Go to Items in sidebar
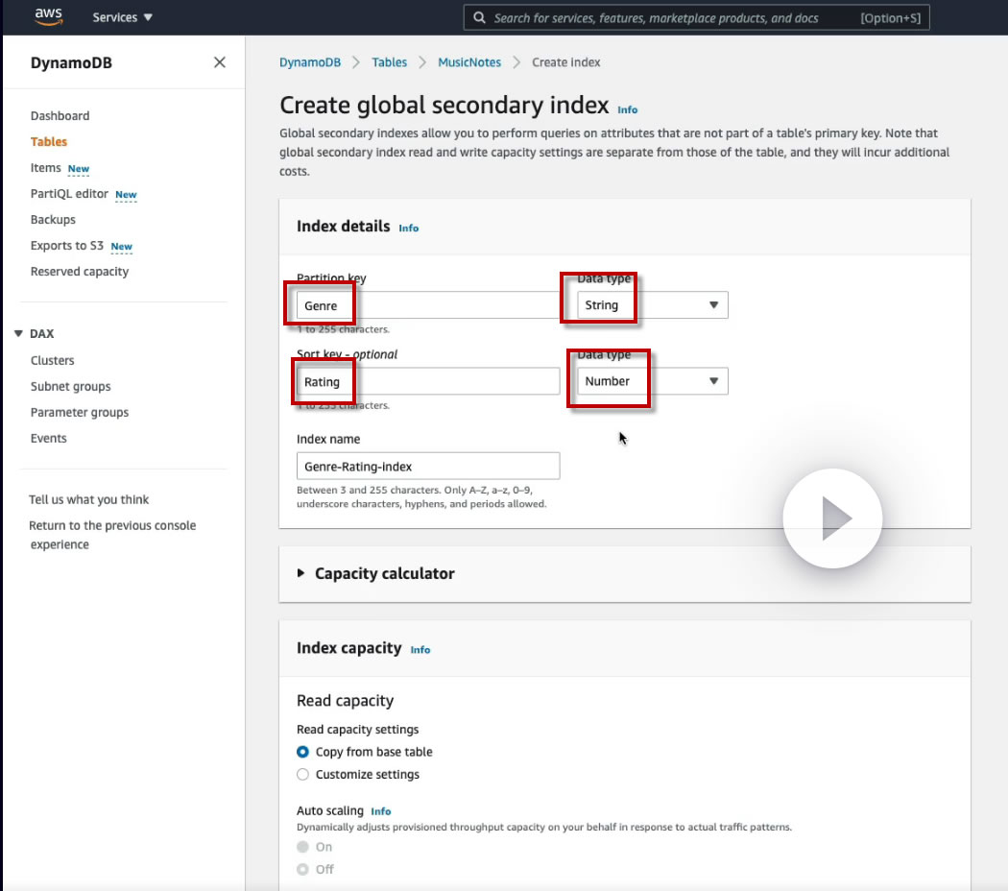The width and height of the screenshot is (1008, 891). pyautogui.click(x=45, y=168)
